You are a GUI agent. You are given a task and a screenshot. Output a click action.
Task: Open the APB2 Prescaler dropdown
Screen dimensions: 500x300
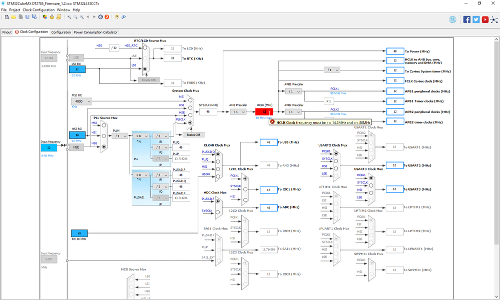293,112
